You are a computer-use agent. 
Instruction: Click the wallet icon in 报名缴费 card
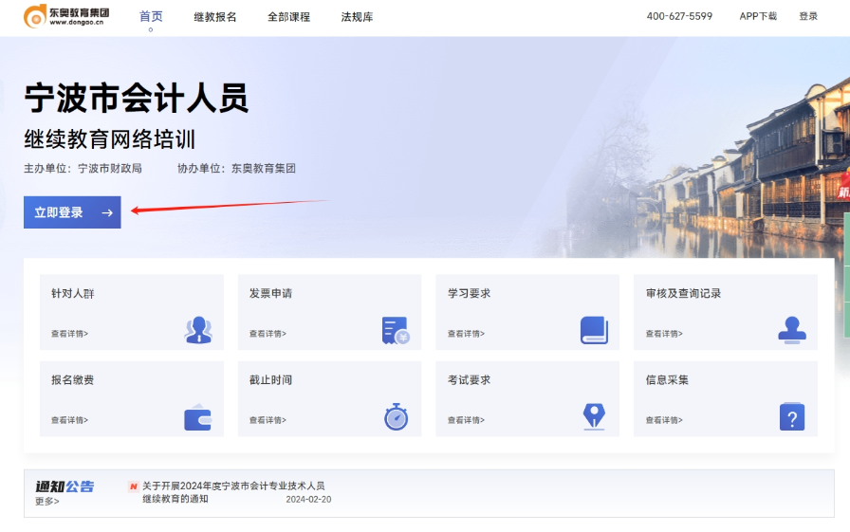pos(197,417)
